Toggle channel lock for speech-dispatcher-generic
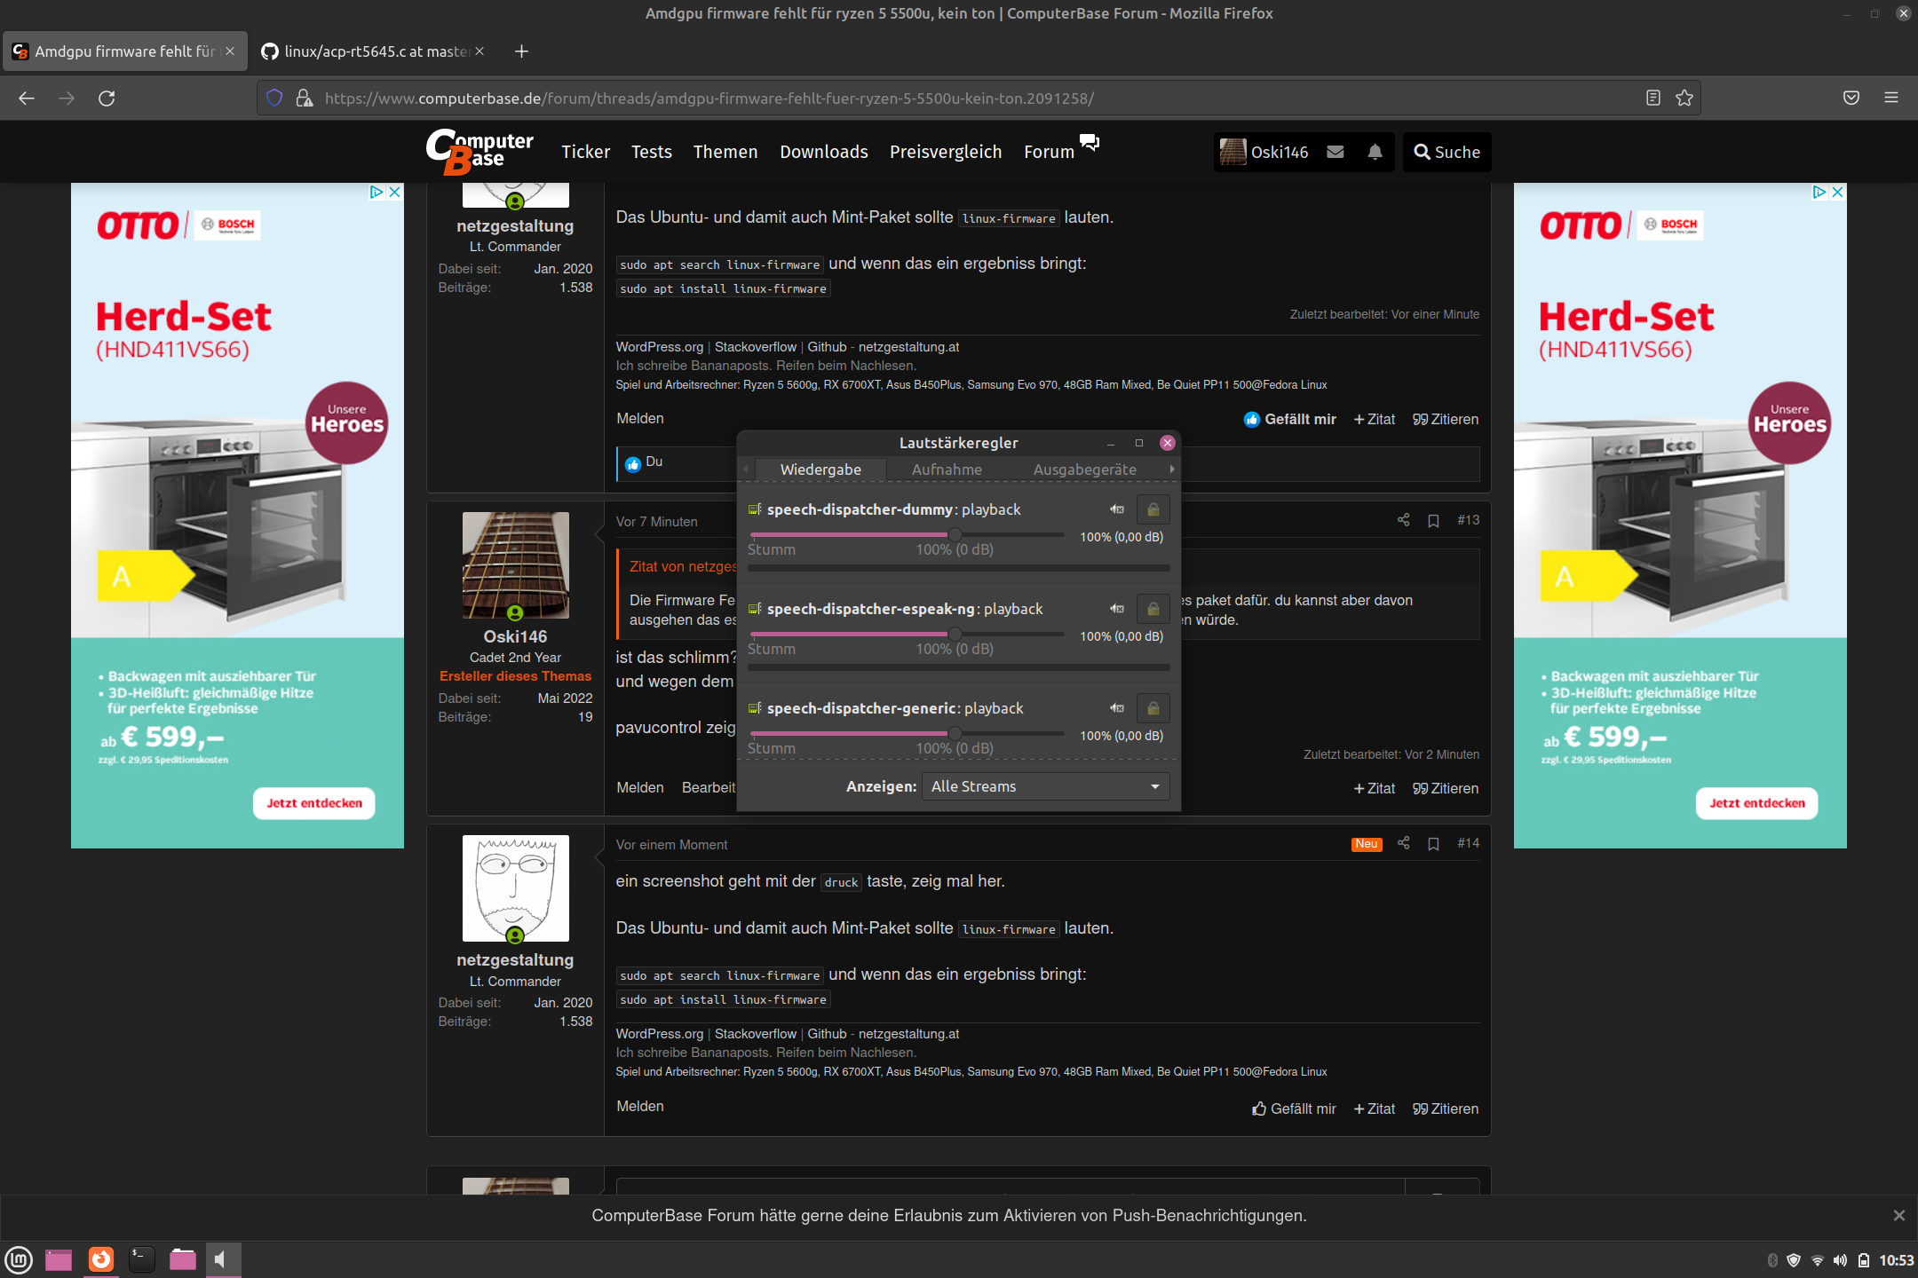Viewport: 1918px width, 1278px height. pos(1153,708)
